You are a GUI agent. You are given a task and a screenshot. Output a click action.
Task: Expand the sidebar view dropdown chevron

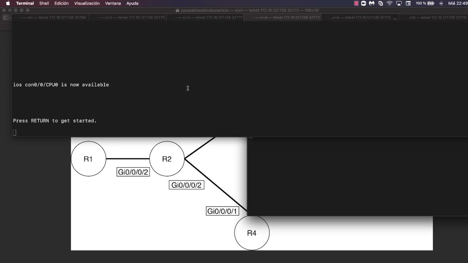click(x=10, y=18)
